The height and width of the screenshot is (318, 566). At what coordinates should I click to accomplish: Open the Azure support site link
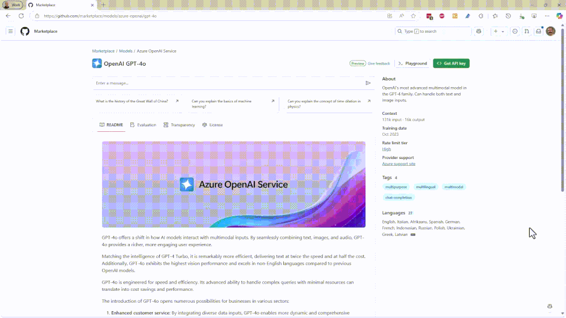(398, 164)
